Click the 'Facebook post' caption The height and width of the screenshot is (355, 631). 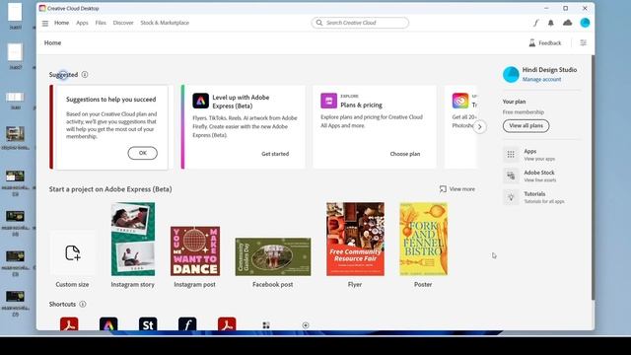point(273,285)
